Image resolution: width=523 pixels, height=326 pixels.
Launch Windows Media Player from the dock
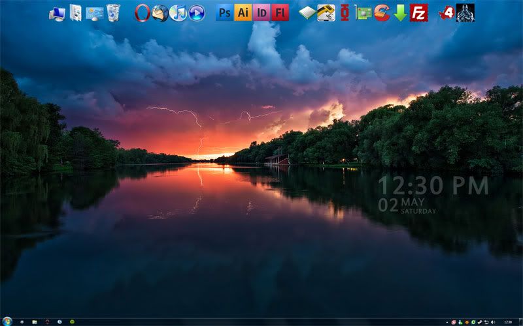coord(197,13)
